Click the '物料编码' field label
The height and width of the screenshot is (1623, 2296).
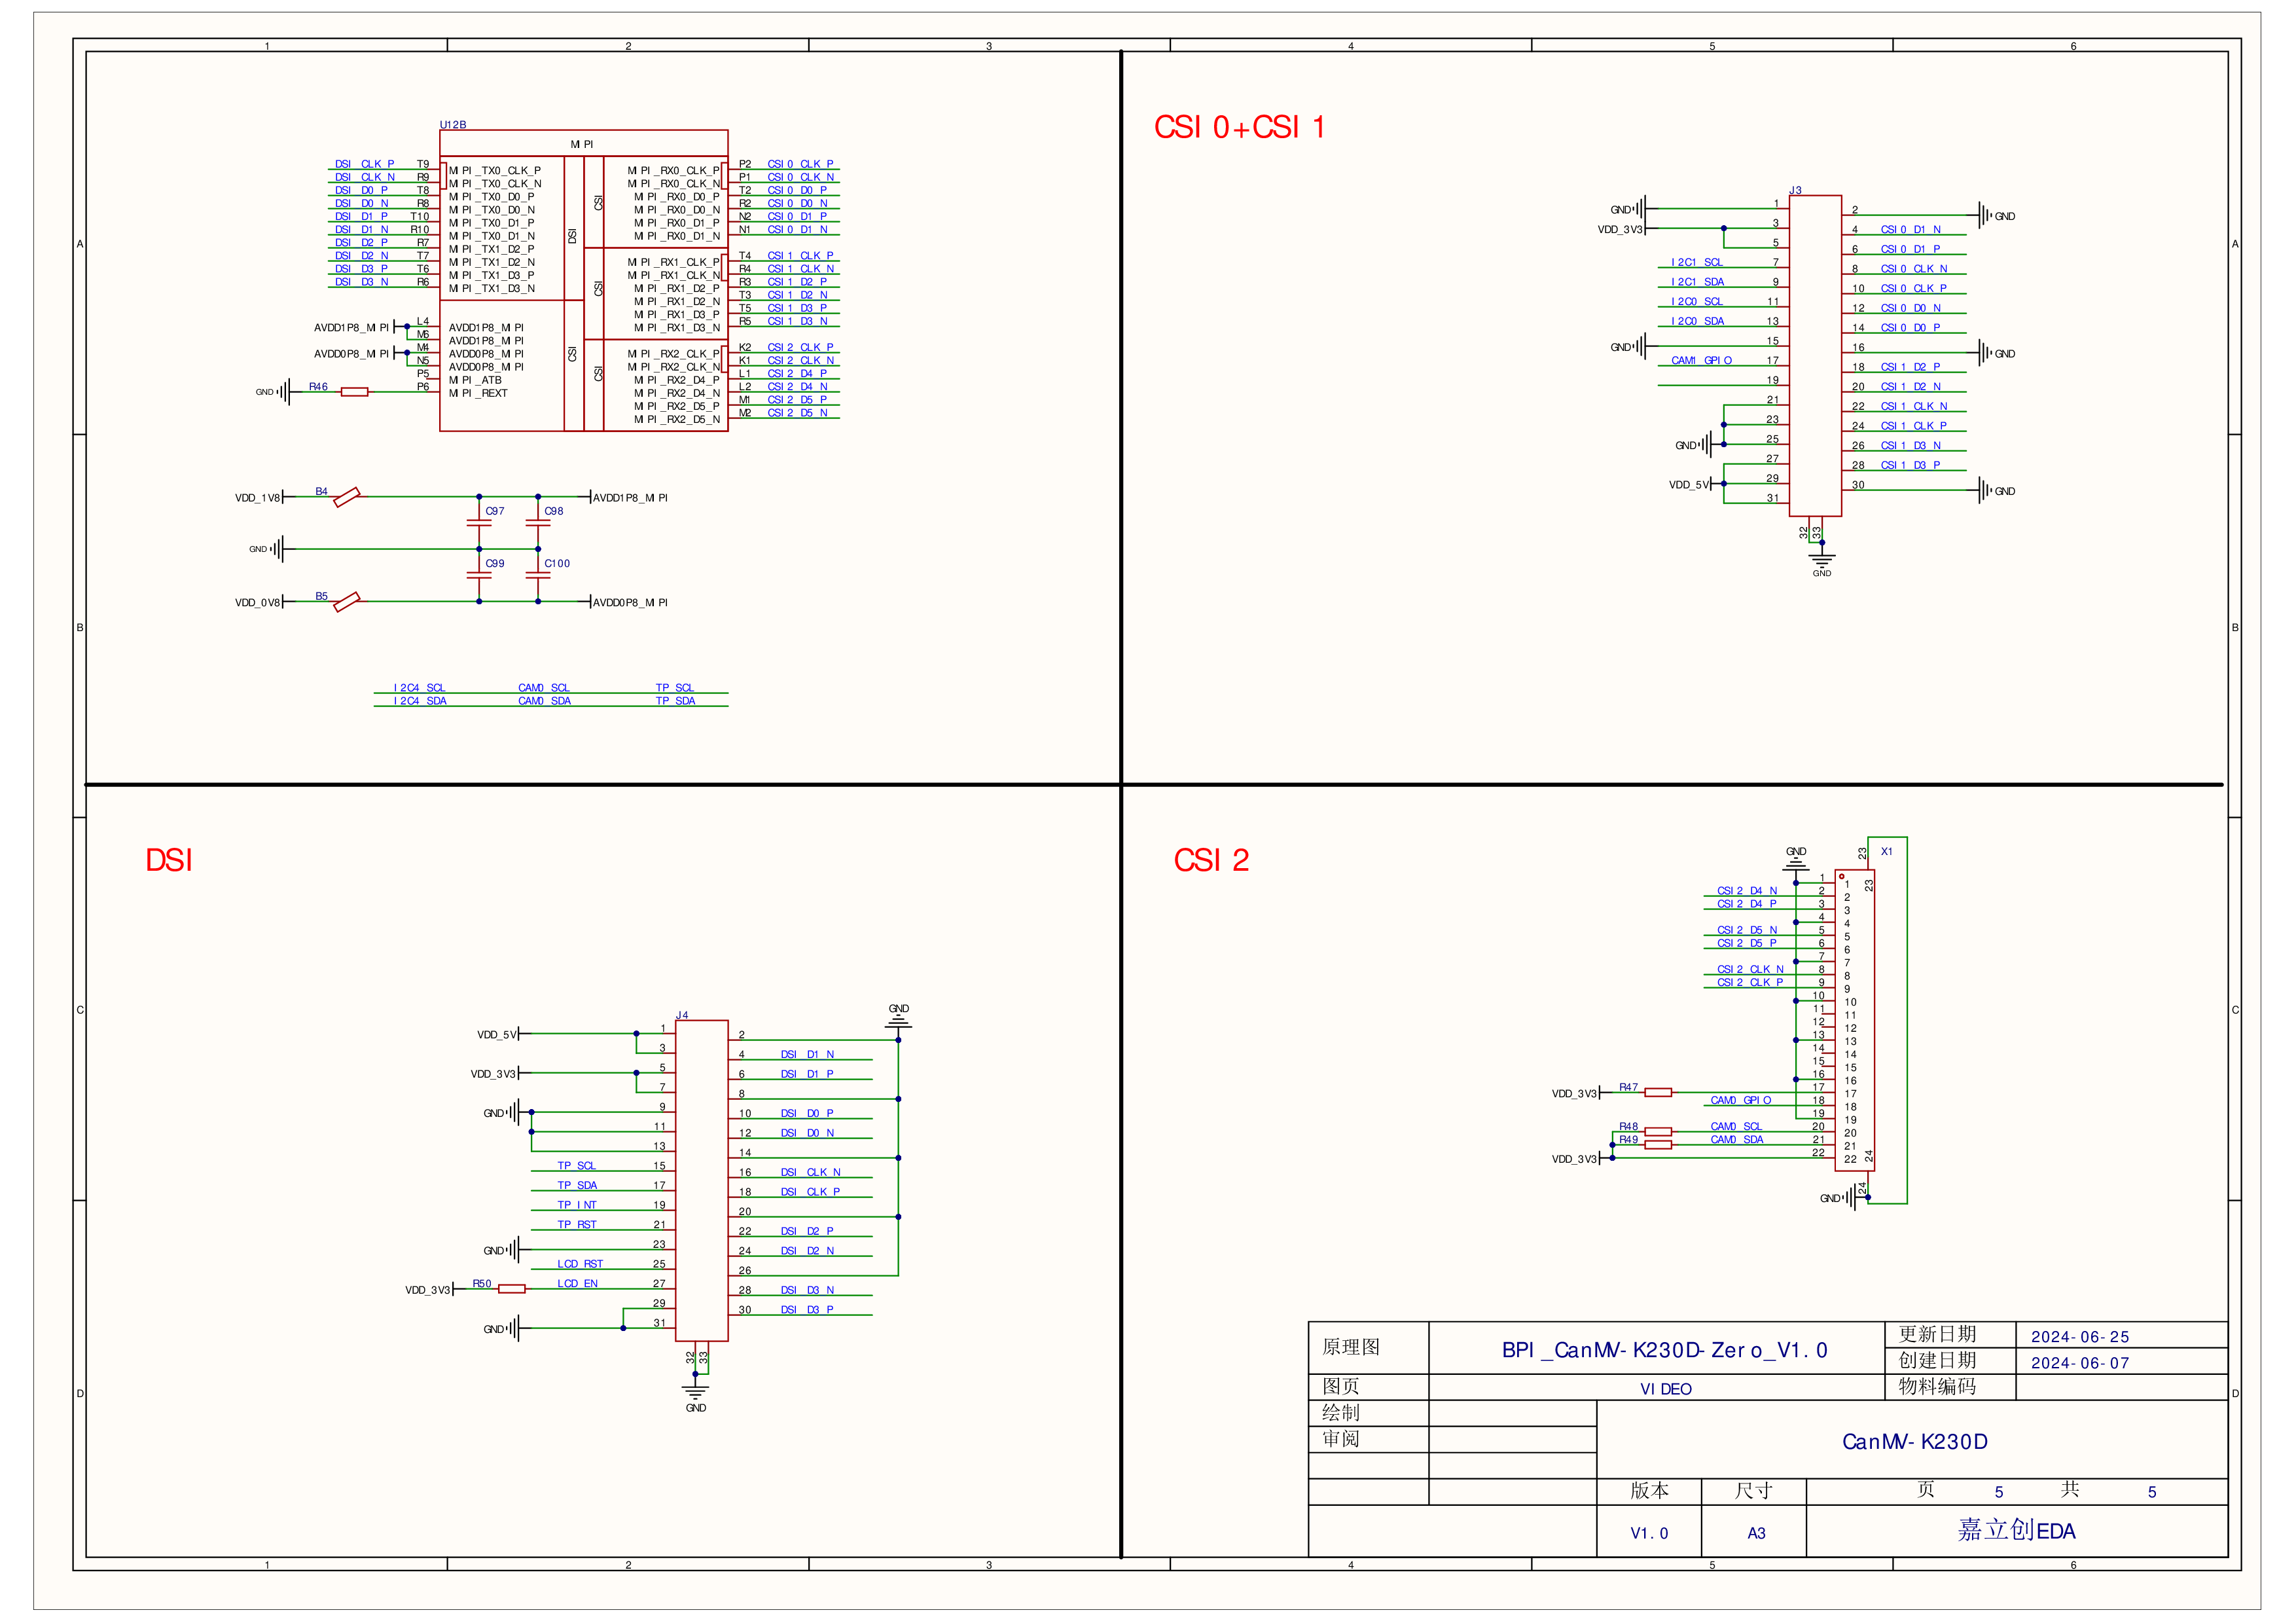pyautogui.click(x=1937, y=1386)
